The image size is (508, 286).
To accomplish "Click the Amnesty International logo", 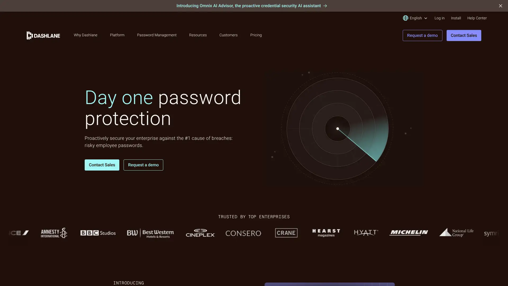I will (54, 233).
